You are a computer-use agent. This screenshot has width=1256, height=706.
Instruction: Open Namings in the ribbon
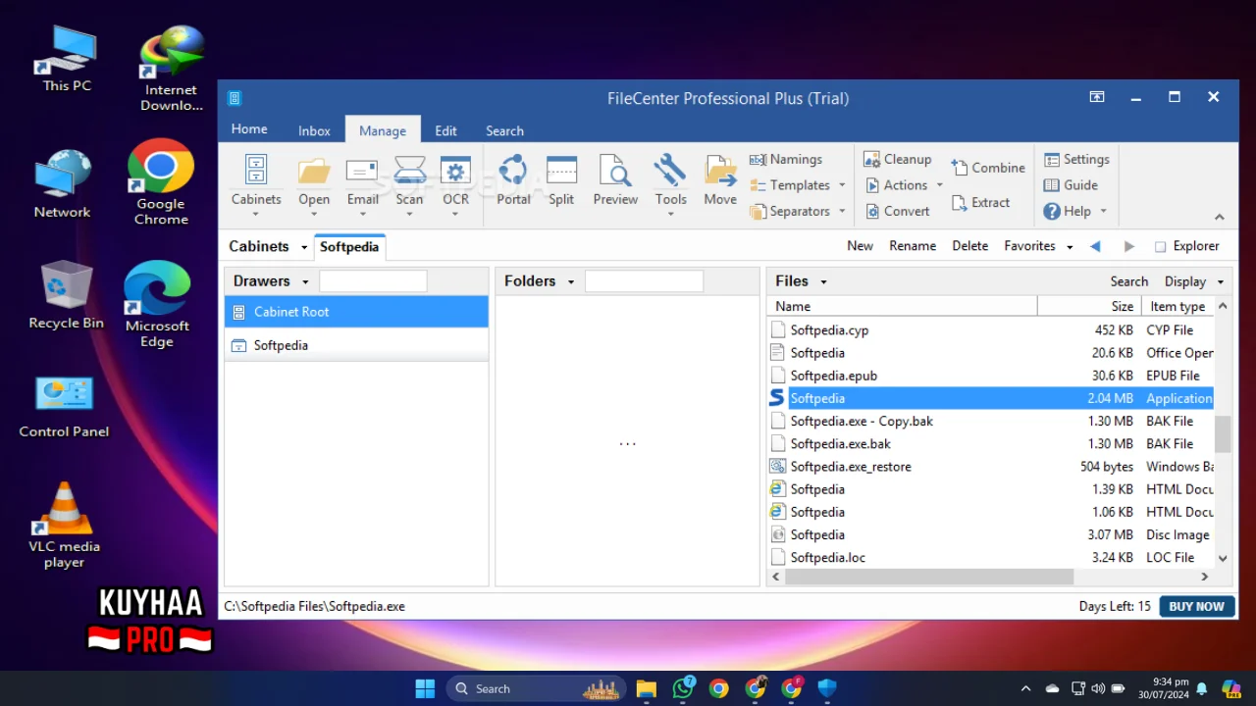pos(786,159)
